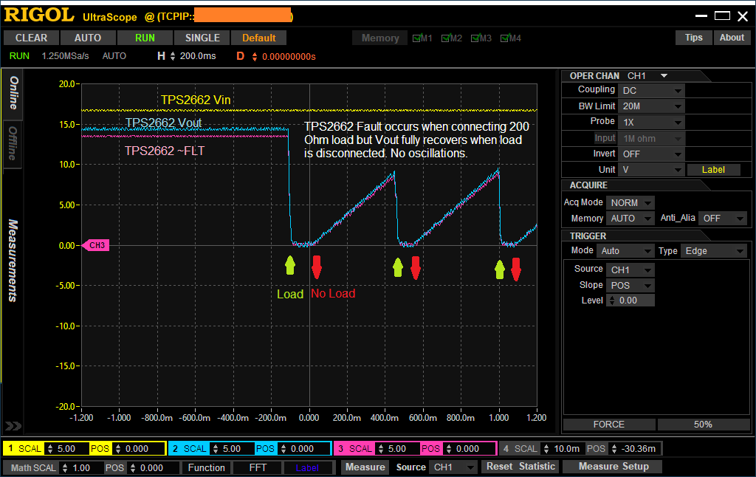The height and width of the screenshot is (477, 756).
Task: Open the Input 1M ohm dropdown
Action: (651, 138)
